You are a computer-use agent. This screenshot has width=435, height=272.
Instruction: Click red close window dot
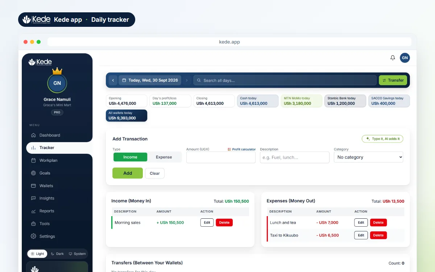[26, 42]
